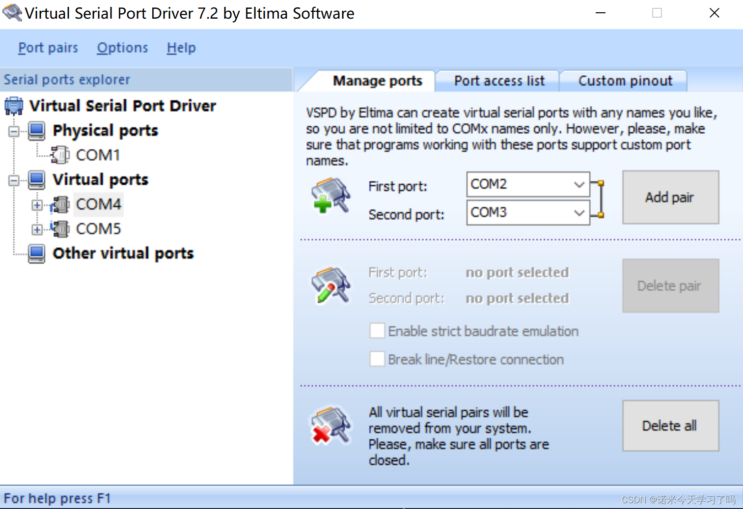Open the Port pairs menu
The width and height of the screenshot is (743, 509).
tap(48, 48)
